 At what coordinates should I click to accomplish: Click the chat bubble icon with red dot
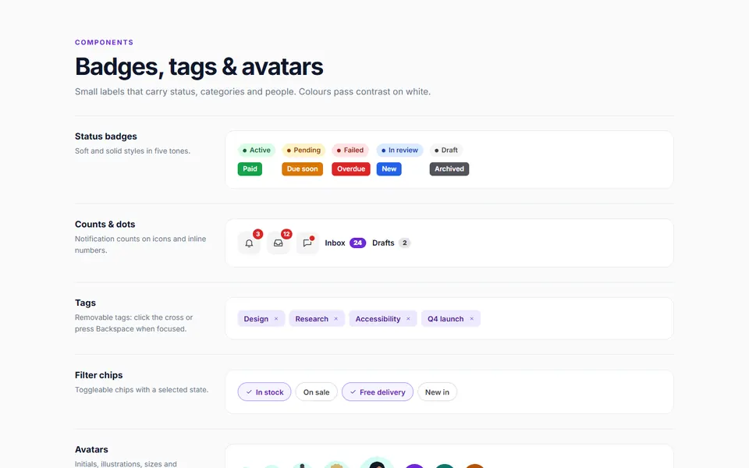click(x=307, y=243)
